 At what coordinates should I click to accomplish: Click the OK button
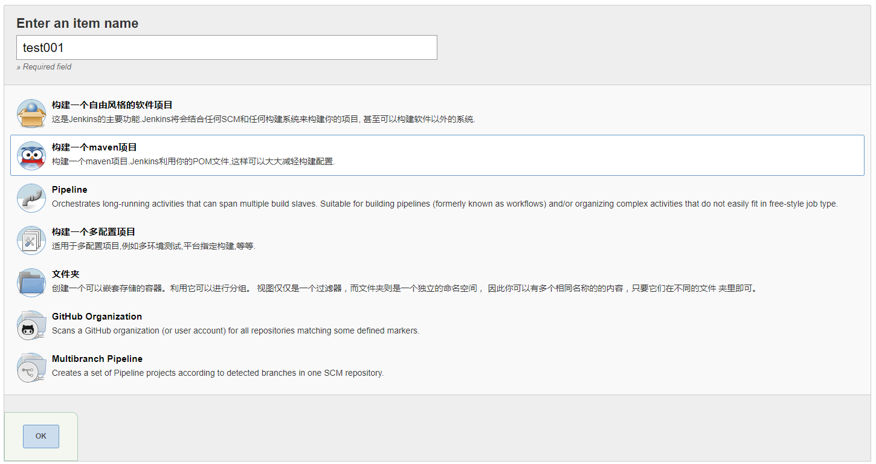(x=41, y=436)
